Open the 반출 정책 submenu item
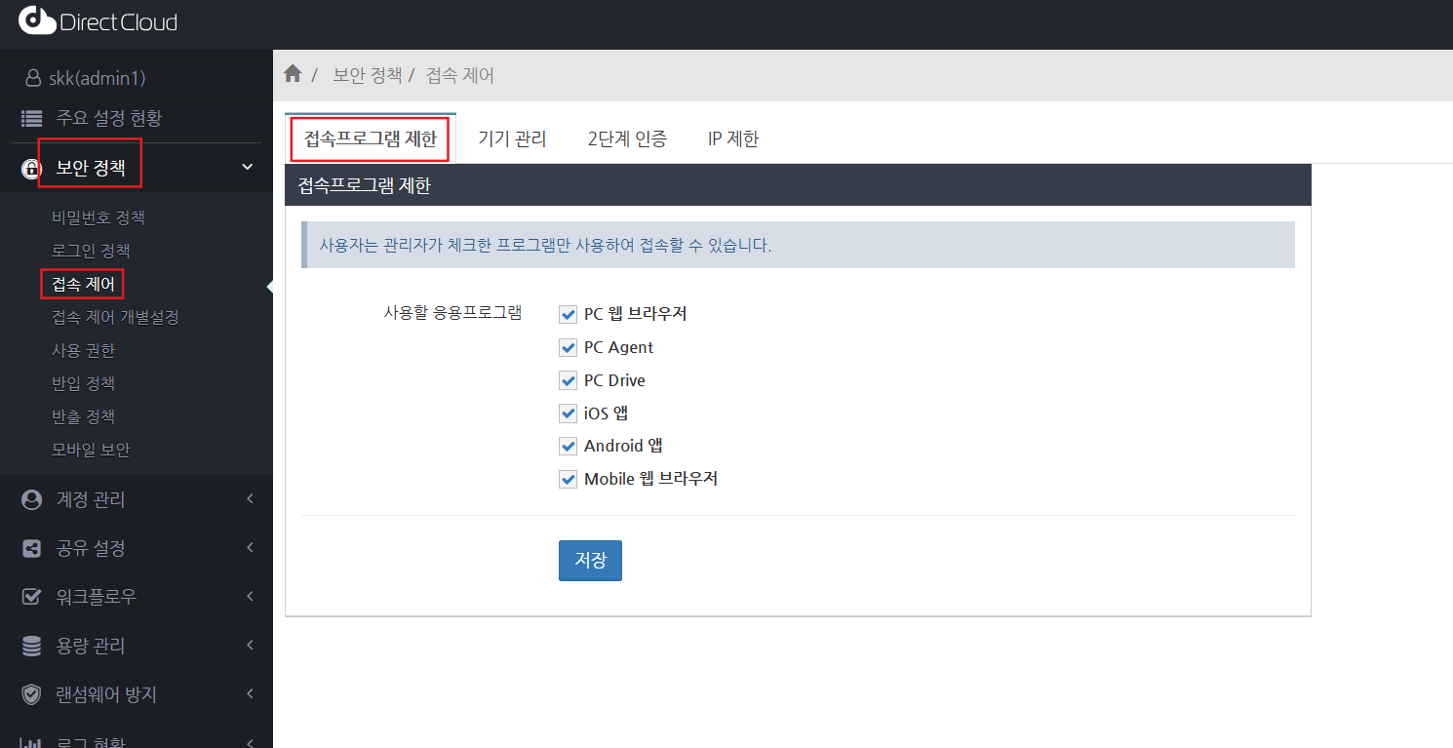The height and width of the screenshot is (748, 1453). (x=83, y=416)
